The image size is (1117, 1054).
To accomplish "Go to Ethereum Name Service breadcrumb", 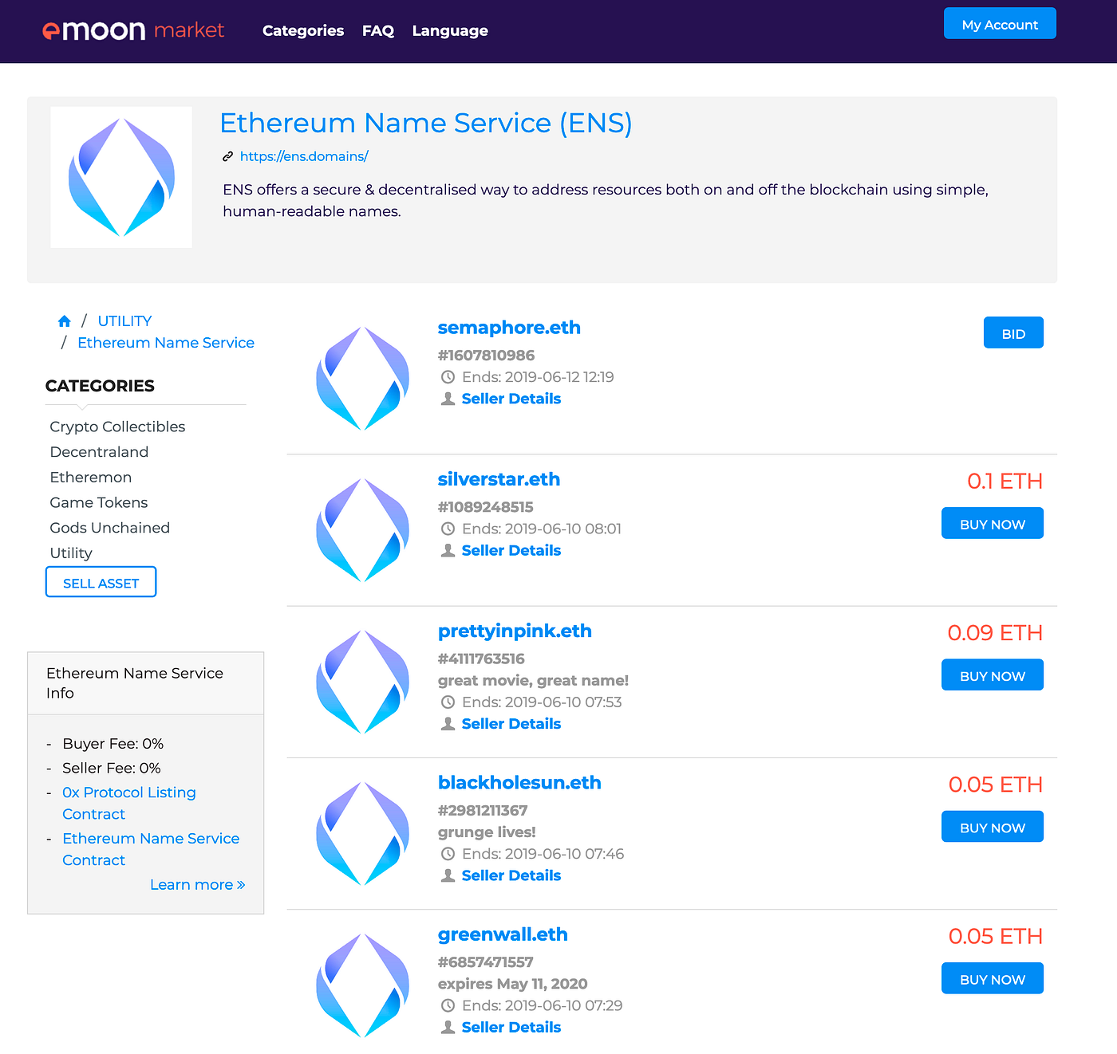I will click(166, 343).
